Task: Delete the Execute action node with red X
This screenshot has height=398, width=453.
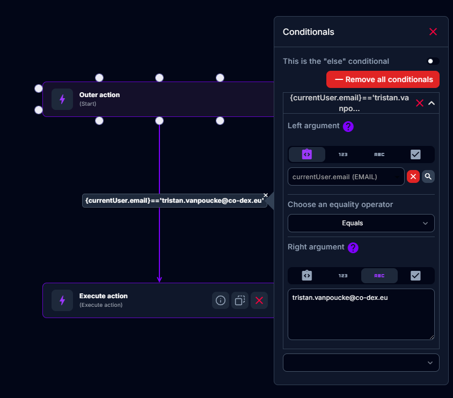Action: point(259,300)
